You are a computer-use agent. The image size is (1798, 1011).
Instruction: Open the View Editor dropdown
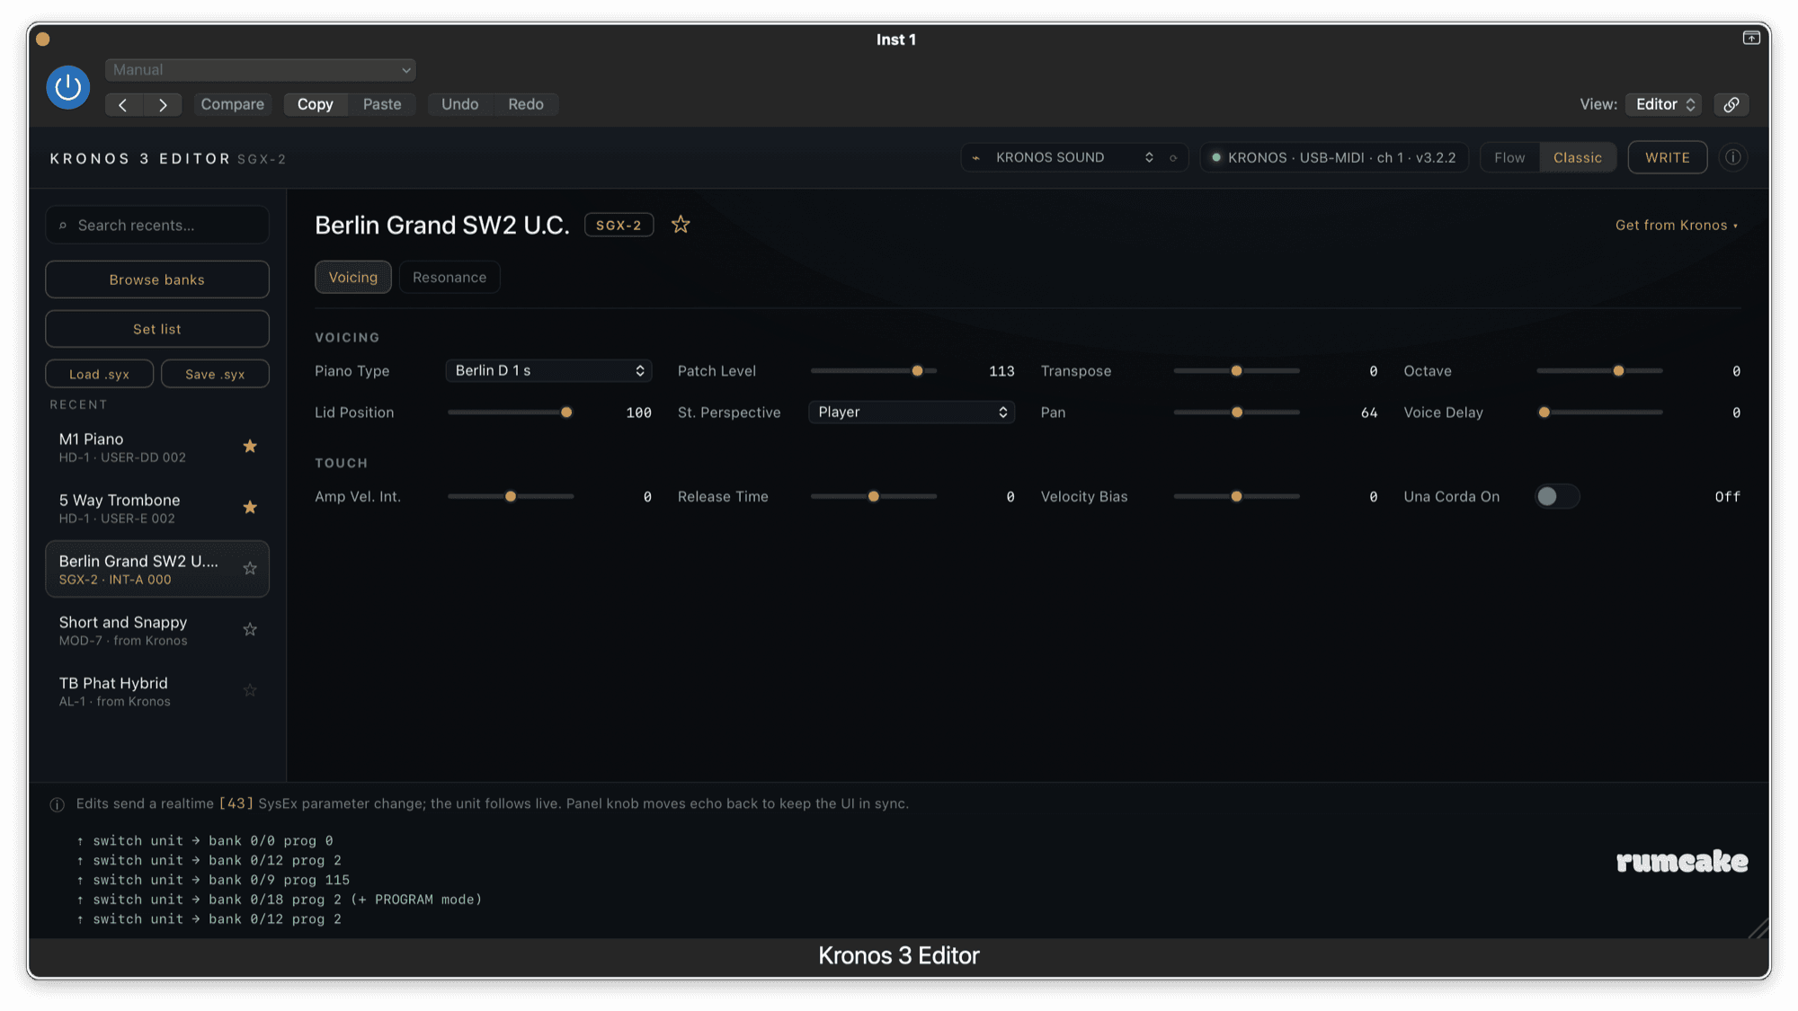1665,104
